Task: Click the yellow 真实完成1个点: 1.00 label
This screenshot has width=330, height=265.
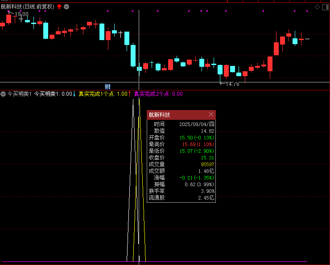Action: 103,94
